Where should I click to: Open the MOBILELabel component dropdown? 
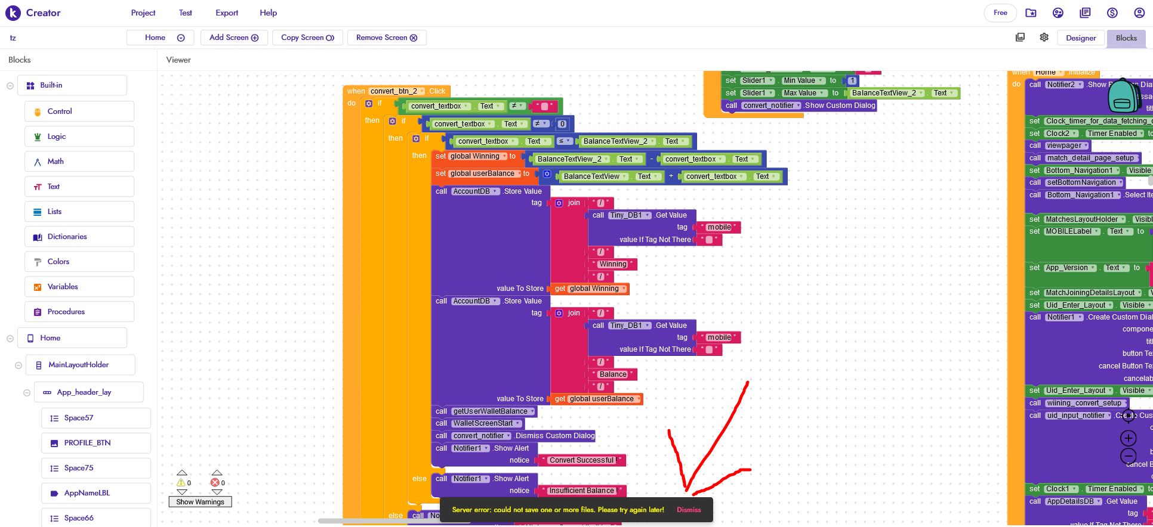(1072, 231)
